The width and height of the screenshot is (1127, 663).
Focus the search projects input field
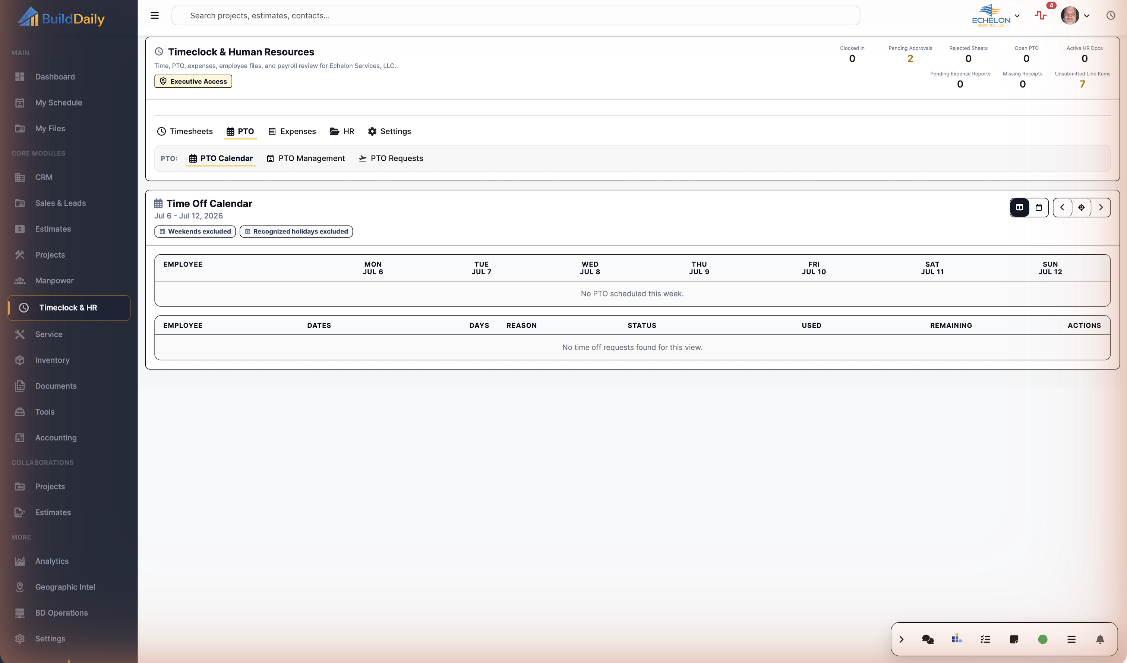click(516, 16)
